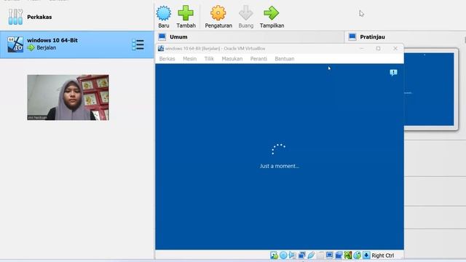Click the Perkakas label
Screen dimensions: 466x262
(x=39, y=17)
